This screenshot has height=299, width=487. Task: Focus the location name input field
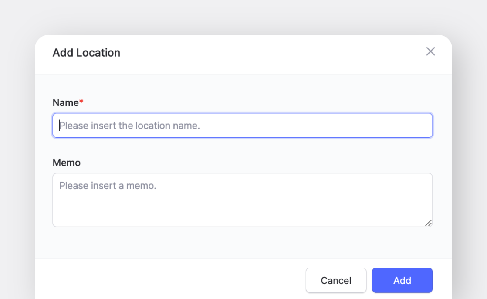coord(242,125)
